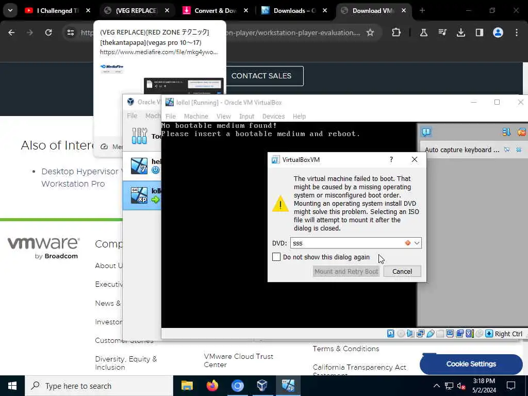Reload the current page
Screen dimensions: 528x396
pyautogui.click(x=48, y=32)
